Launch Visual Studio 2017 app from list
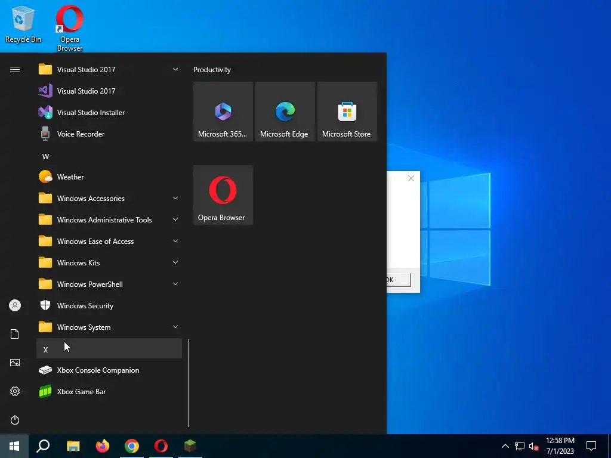Image resolution: width=611 pixels, height=458 pixels. (x=109, y=91)
